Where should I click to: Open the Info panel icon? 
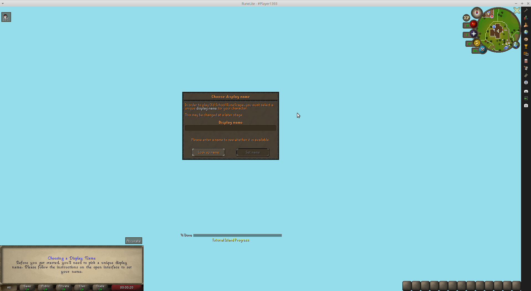click(x=526, y=82)
